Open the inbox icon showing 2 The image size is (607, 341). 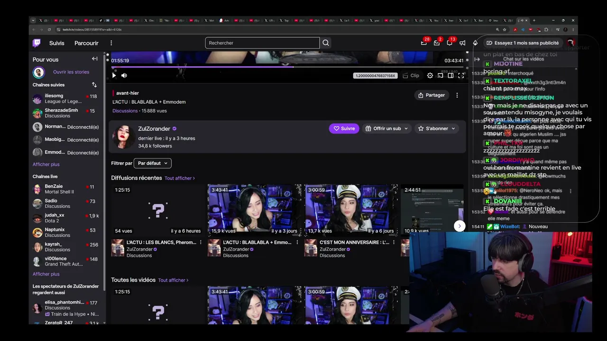437,43
